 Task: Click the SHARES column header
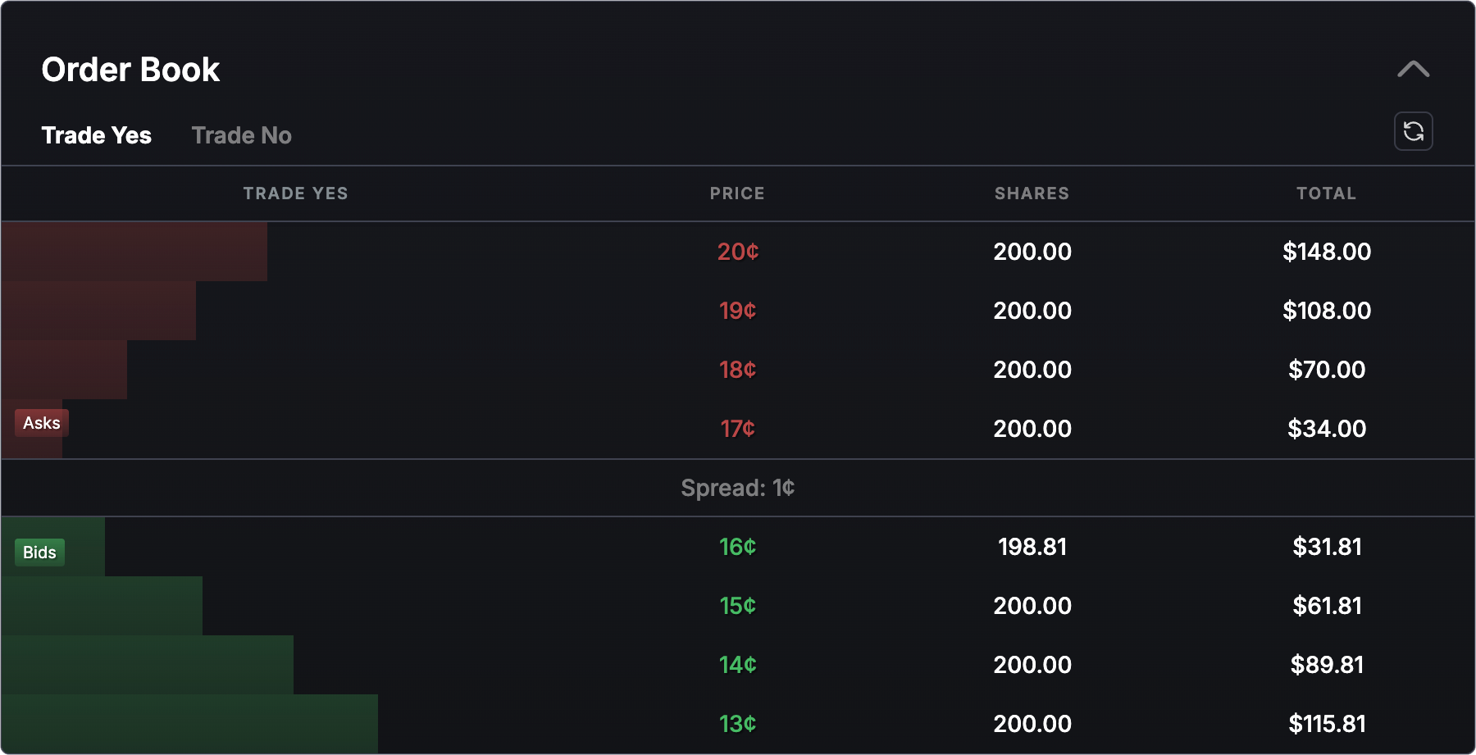(x=1032, y=193)
